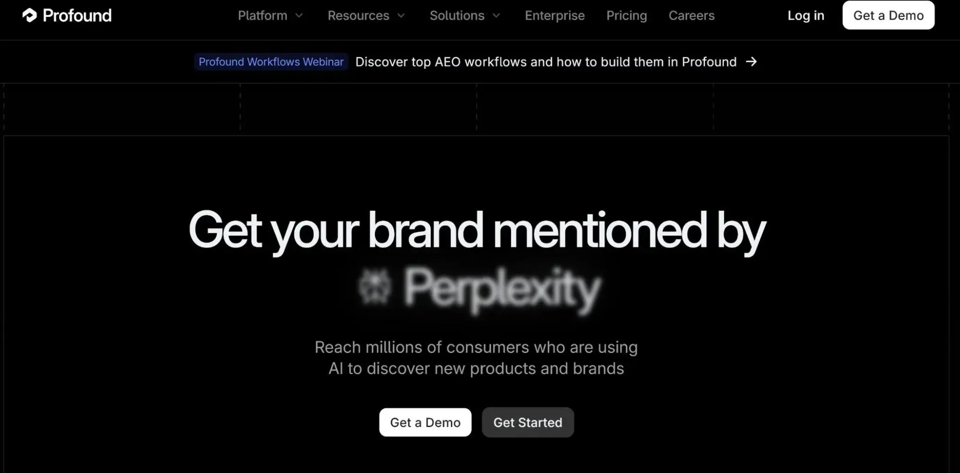Click the Profound wordmark in the header
This screenshot has height=473, width=960.
pos(77,15)
